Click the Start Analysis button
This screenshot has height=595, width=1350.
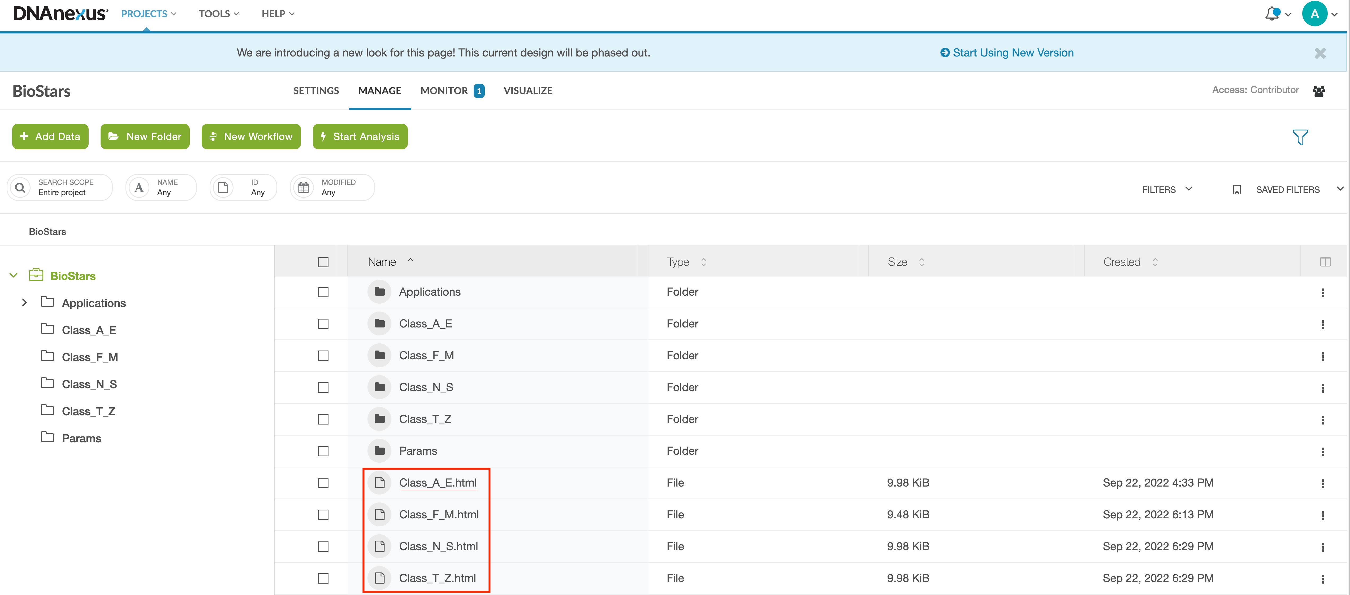coord(360,137)
